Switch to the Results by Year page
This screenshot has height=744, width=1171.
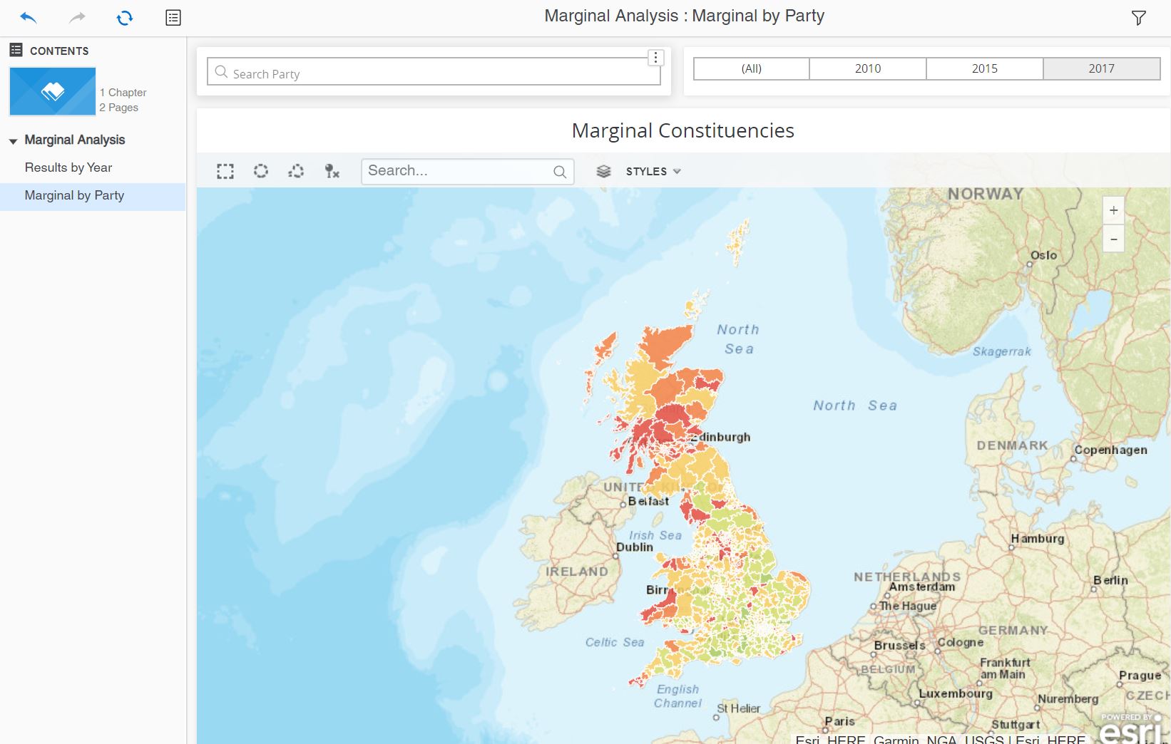click(x=68, y=167)
